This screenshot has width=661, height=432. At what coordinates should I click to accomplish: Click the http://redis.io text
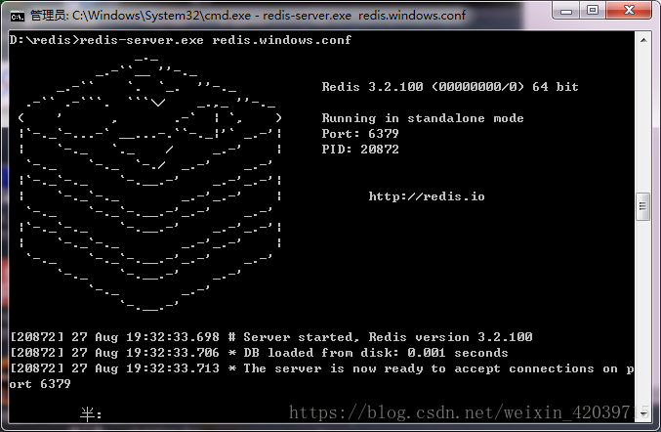(x=427, y=196)
